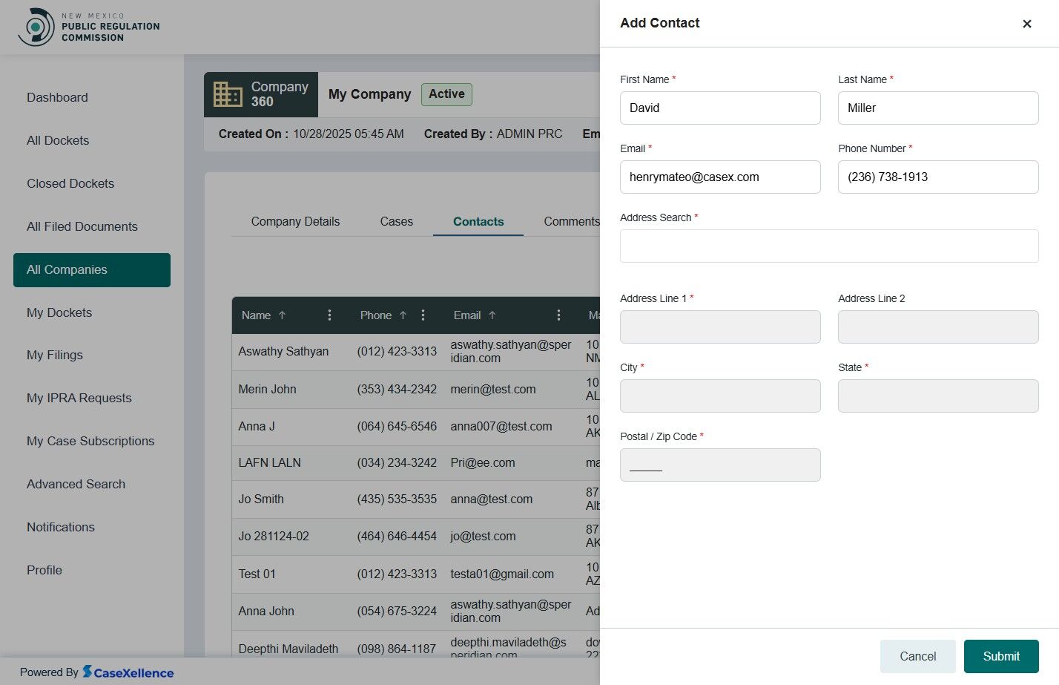
Task: Sort by Name ascending arrow
Action: tap(282, 315)
